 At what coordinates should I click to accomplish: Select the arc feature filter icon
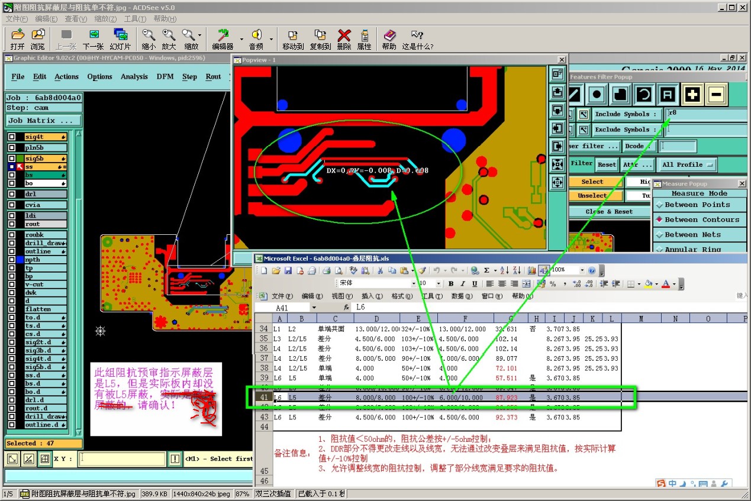(644, 94)
